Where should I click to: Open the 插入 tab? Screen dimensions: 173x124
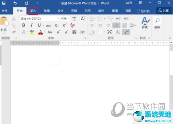click(x=33, y=11)
